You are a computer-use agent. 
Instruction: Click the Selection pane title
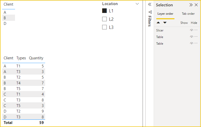(x=164, y=5)
